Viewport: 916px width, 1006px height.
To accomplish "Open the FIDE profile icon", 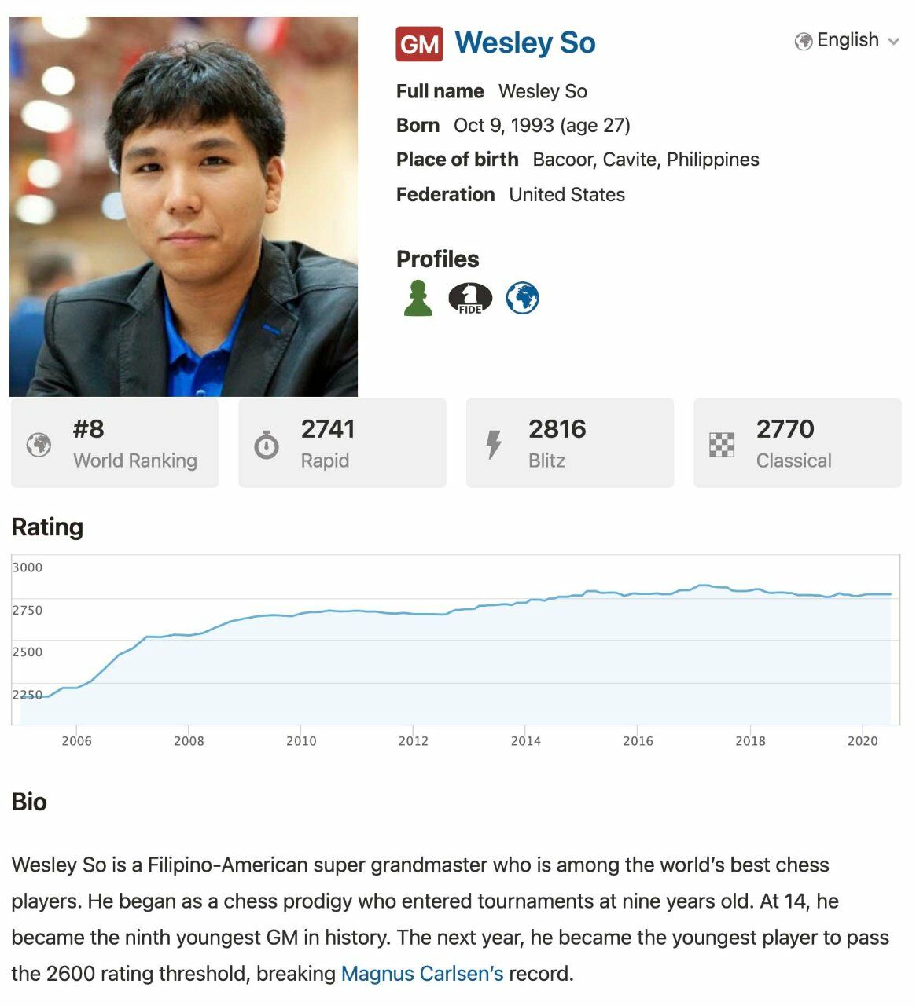I will [469, 299].
